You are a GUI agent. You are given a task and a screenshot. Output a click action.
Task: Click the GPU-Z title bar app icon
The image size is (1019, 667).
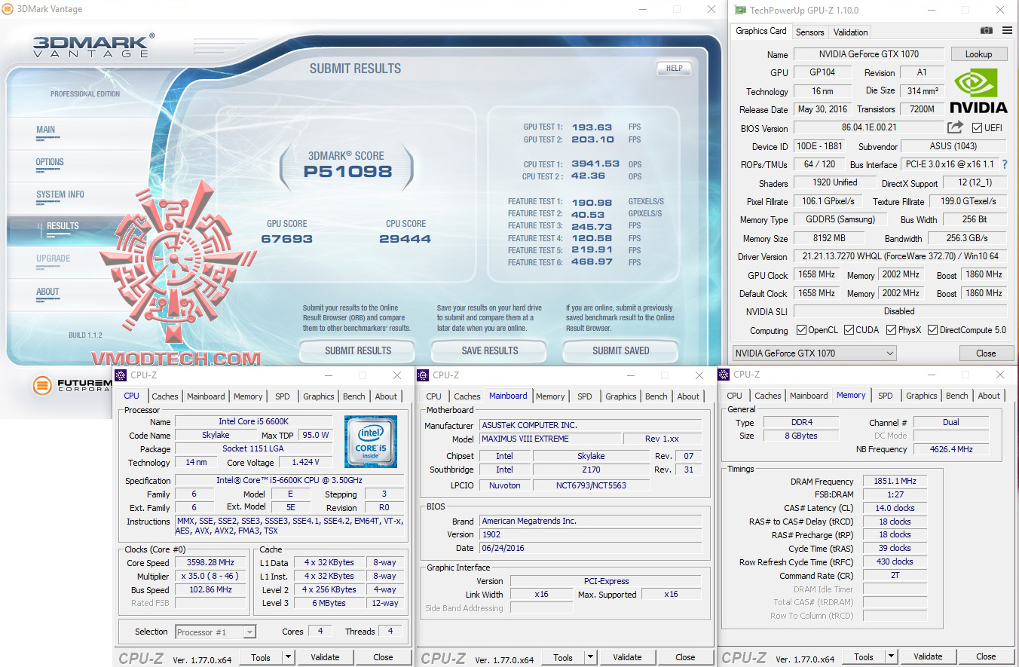coord(740,11)
